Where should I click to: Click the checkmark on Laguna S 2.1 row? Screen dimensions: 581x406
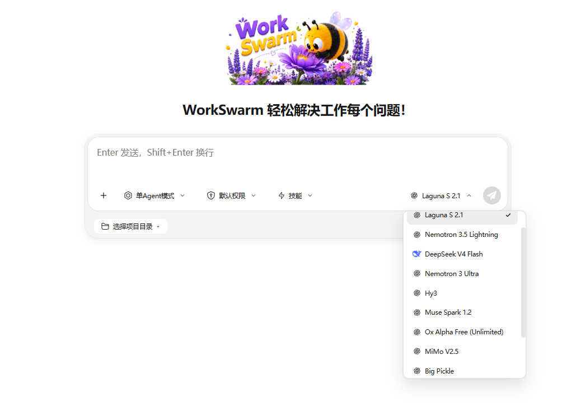tap(508, 215)
